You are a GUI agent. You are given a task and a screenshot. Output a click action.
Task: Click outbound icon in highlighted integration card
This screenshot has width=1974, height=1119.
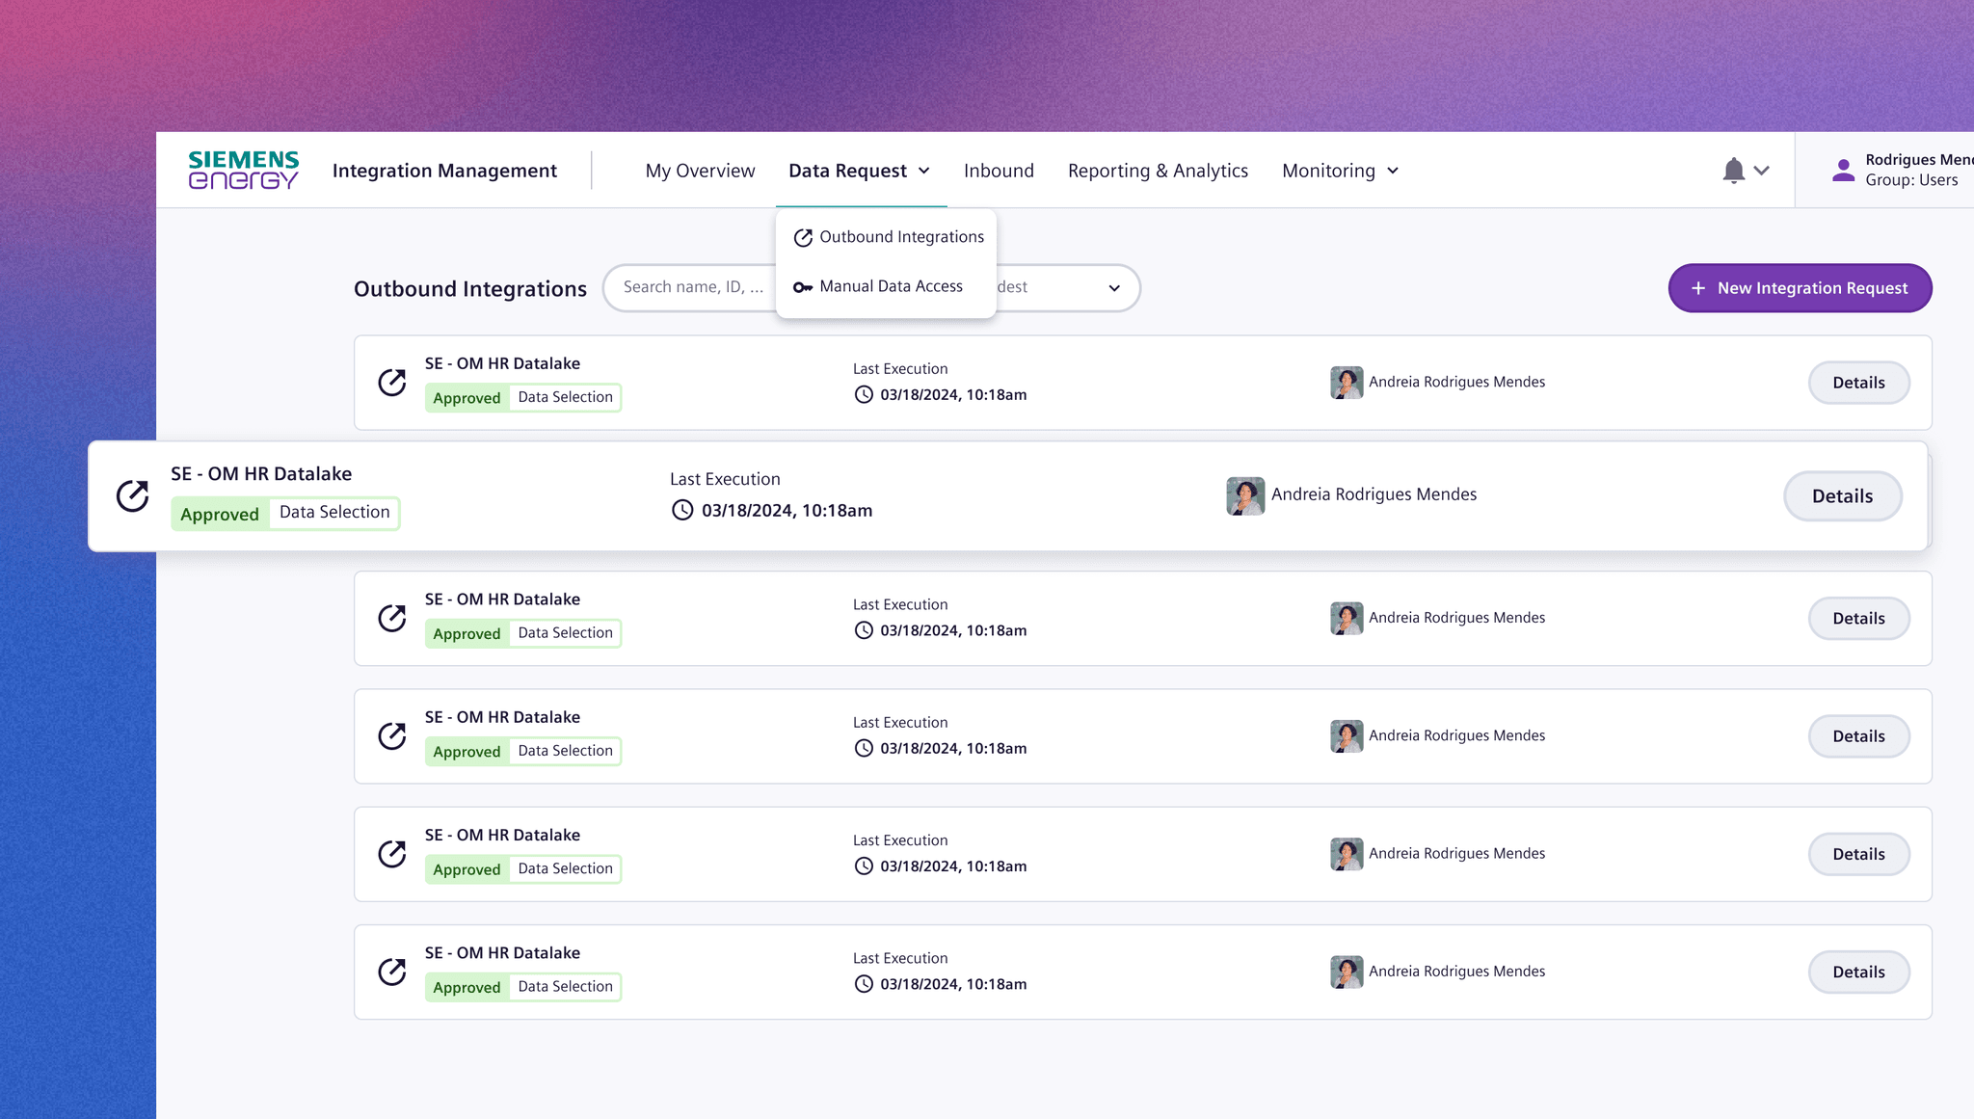point(133,495)
